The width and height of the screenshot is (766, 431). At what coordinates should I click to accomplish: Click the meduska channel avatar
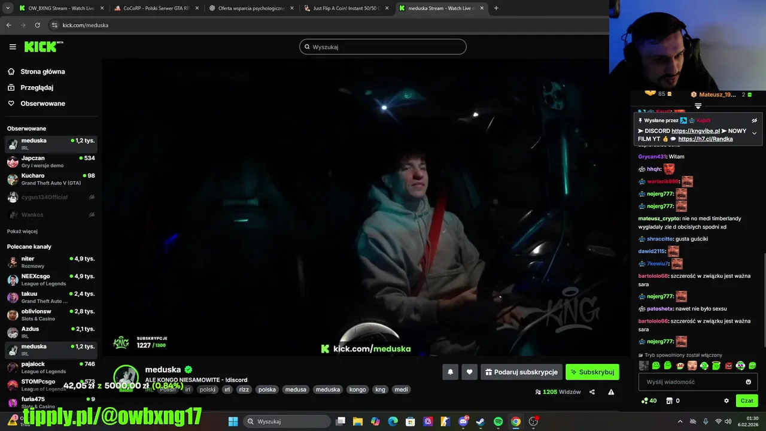coord(126,377)
